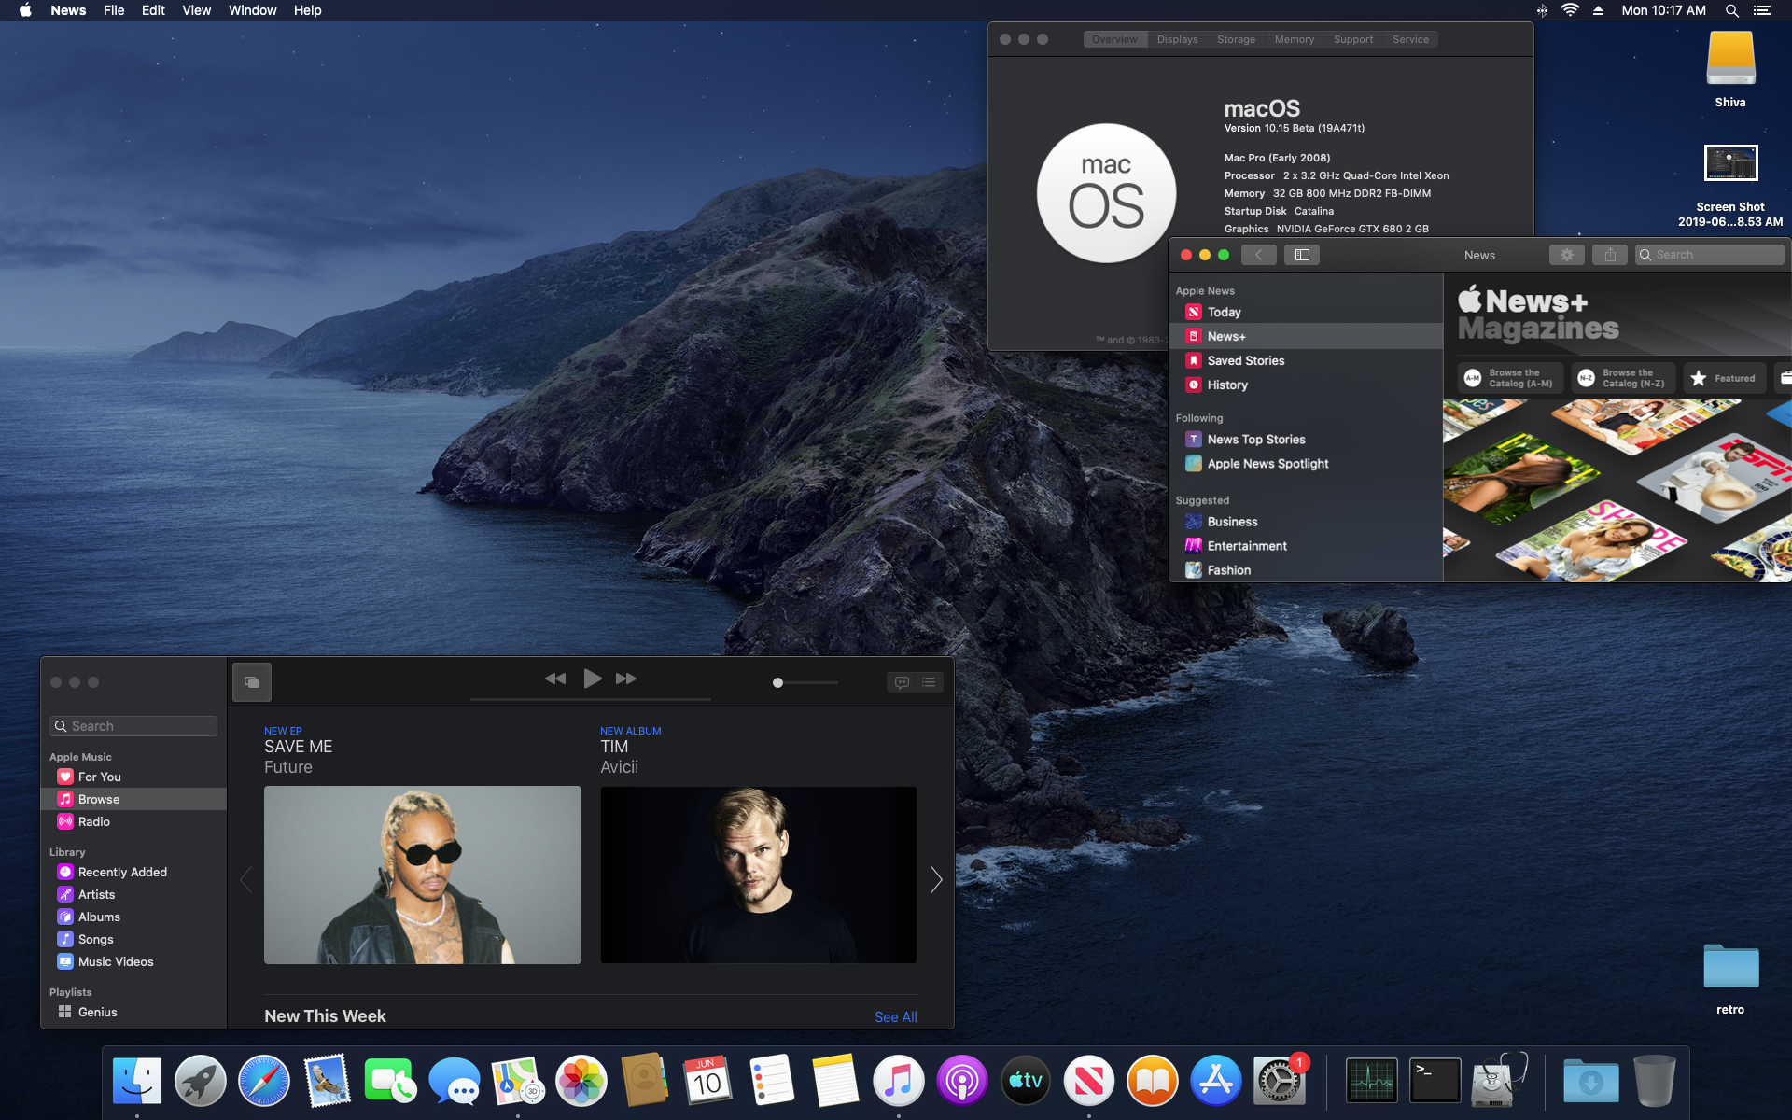The image size is (1792, 1120).
Task: Open Podcasts from the Dock
Action: point(961,1082)
